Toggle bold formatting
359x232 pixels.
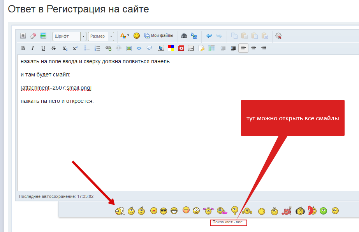(23, 48)
